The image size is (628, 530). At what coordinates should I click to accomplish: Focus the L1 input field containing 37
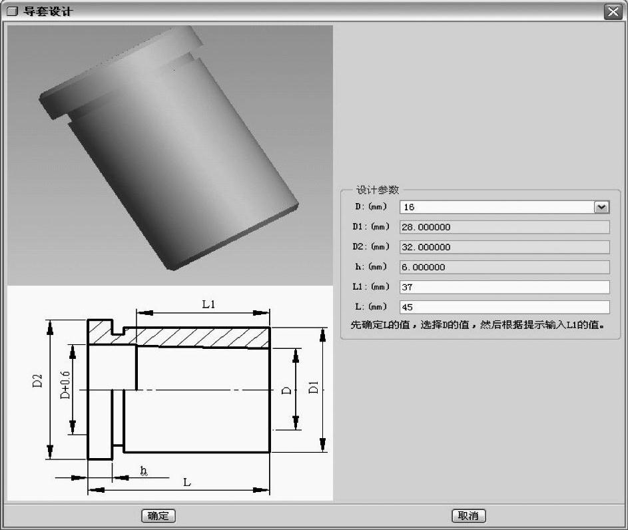(504, 287)
